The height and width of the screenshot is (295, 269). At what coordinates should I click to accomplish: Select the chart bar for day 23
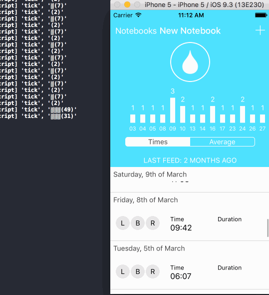click(233, 118)
